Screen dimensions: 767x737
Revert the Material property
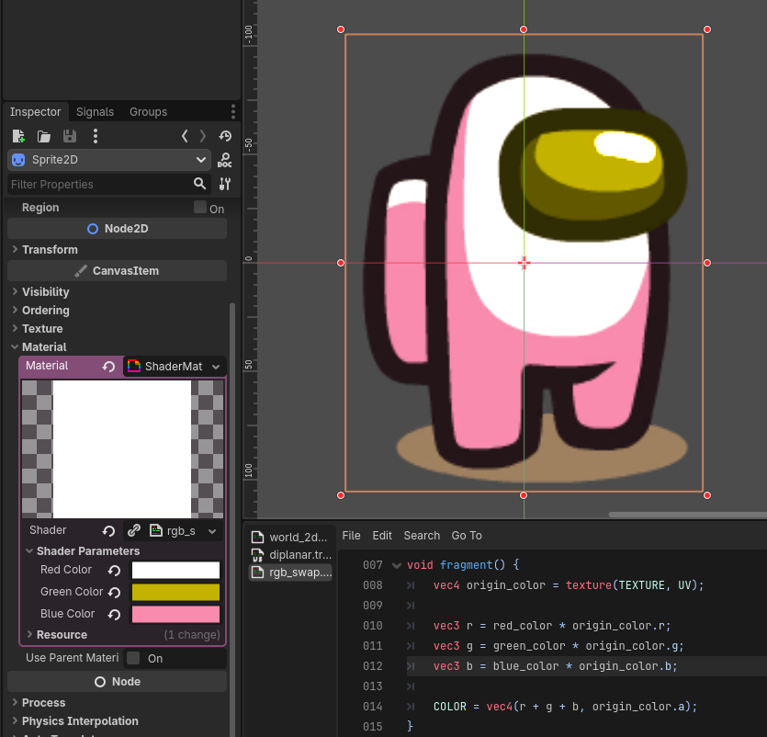click(x=108, y=367)
